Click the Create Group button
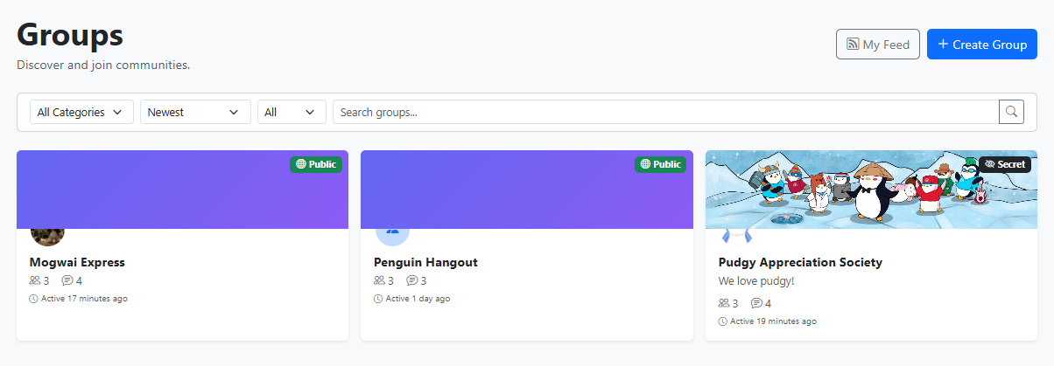Screen dimensions: 1054x366 [x=981, y=45]
